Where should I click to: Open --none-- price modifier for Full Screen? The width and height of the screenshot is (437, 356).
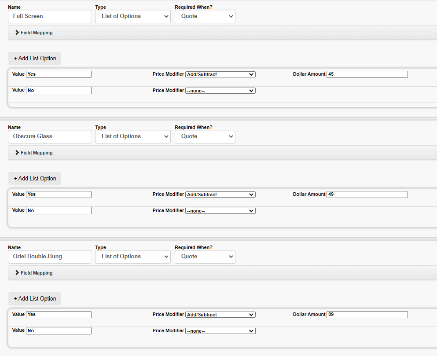(220, 91)
